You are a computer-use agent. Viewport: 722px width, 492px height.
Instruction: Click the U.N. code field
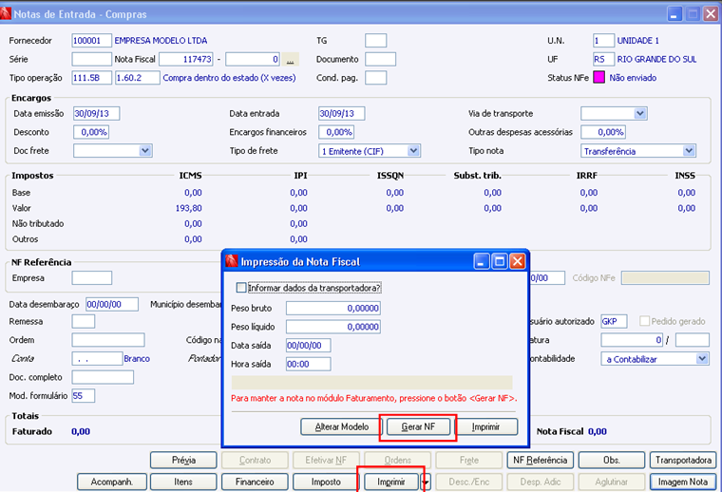603,41
